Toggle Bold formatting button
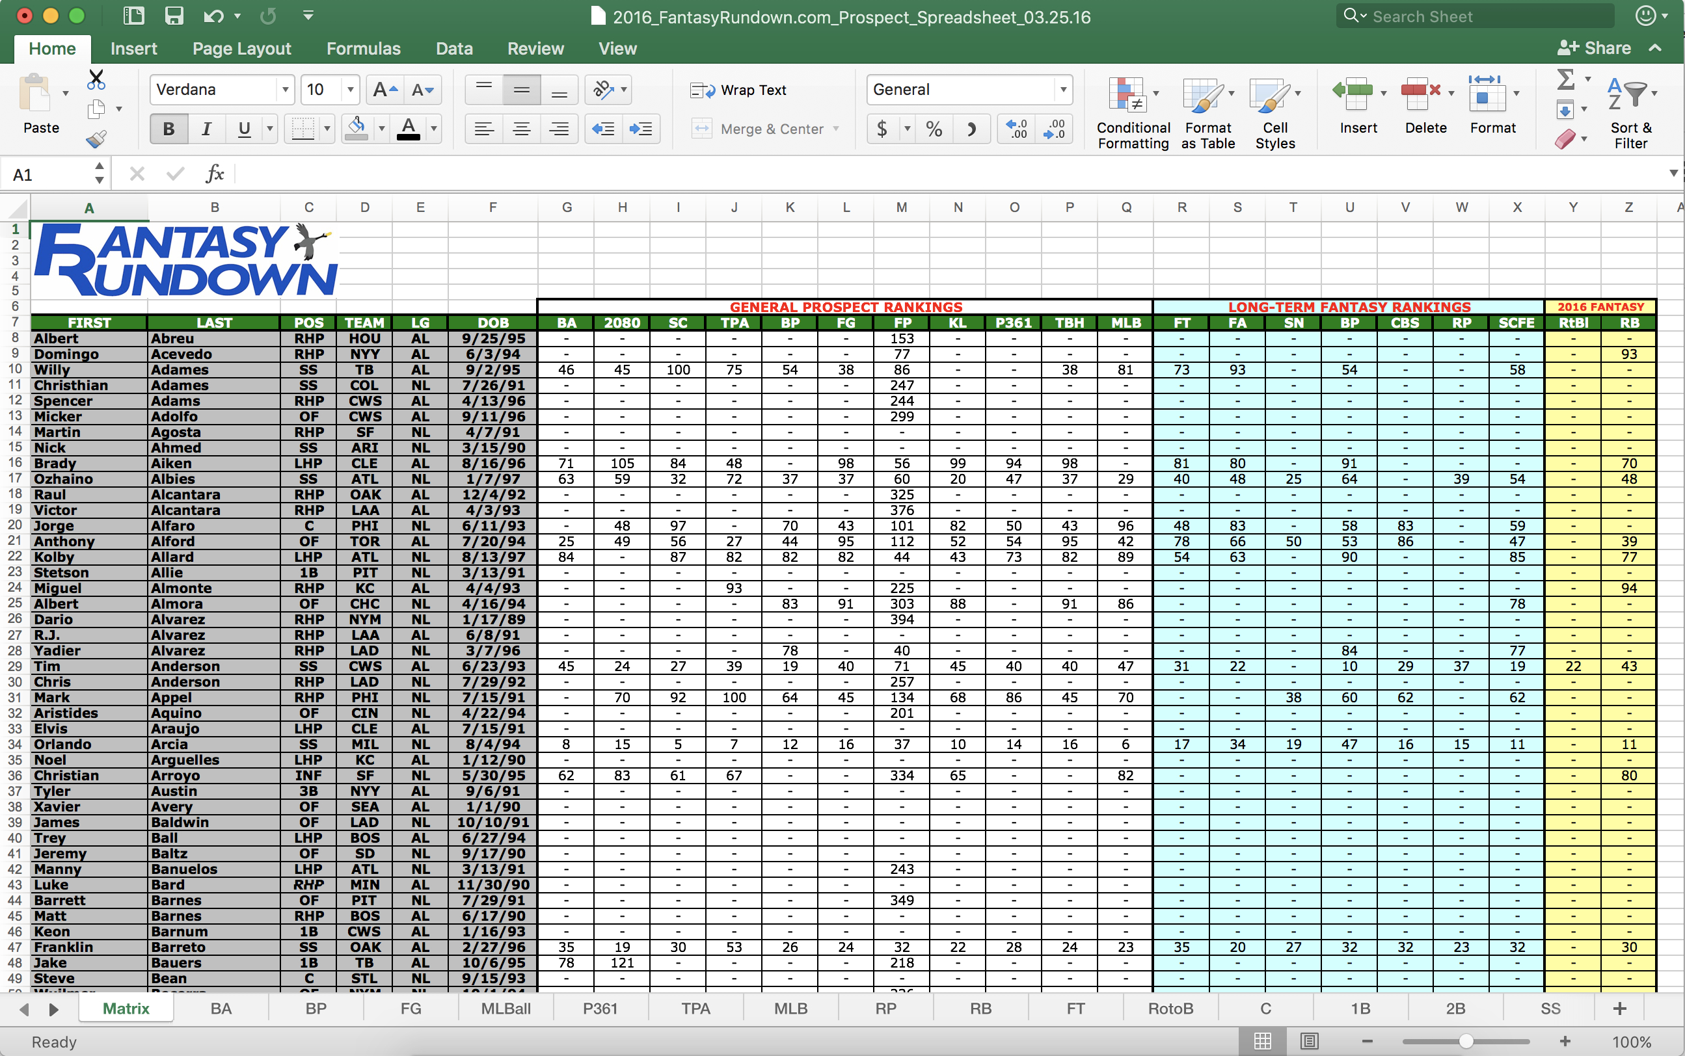The image size is (1685, 1056). click(x=168, y=129)
